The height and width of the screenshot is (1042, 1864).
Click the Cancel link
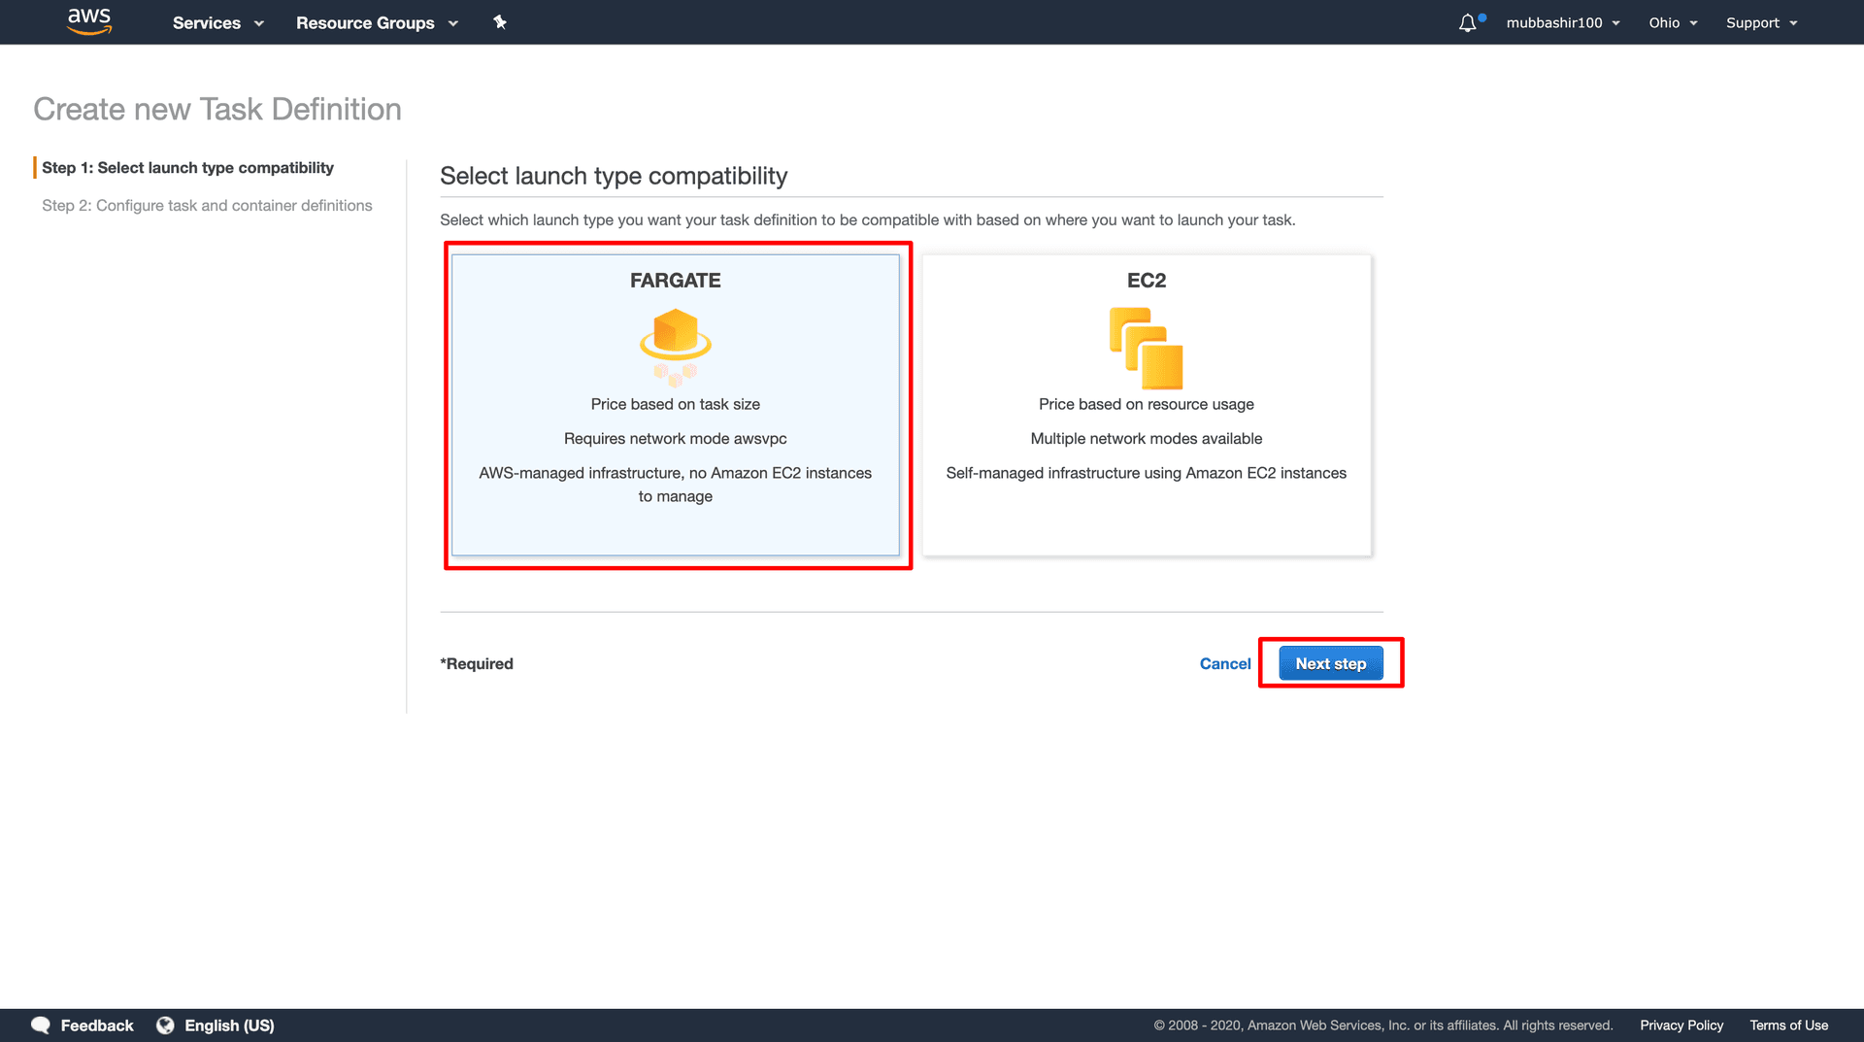point(1225,663)
